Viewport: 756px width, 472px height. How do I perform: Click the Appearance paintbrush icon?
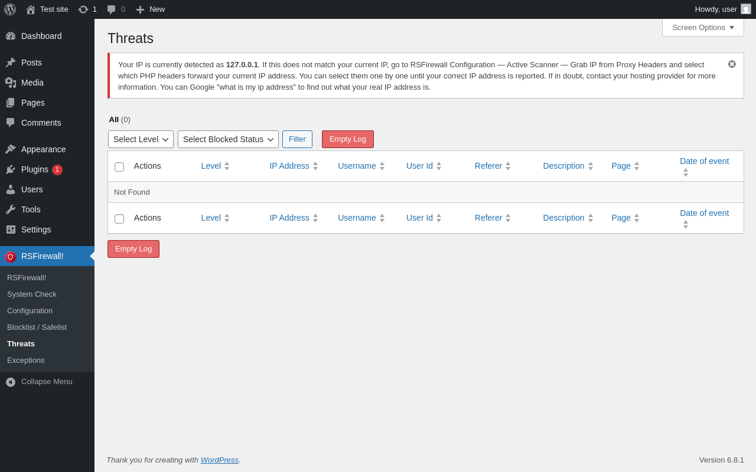(11, 149)
